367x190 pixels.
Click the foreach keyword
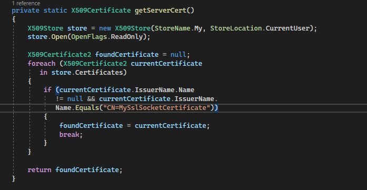42,63
